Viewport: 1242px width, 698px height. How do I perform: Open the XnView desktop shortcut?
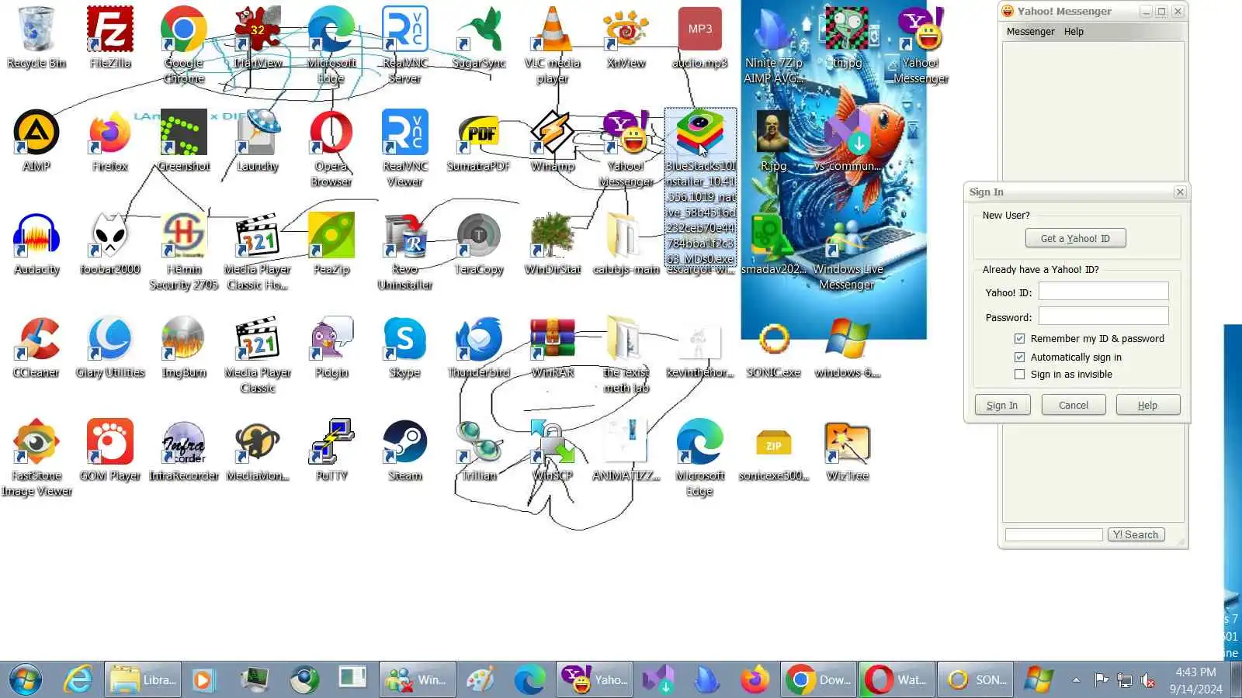626,37
